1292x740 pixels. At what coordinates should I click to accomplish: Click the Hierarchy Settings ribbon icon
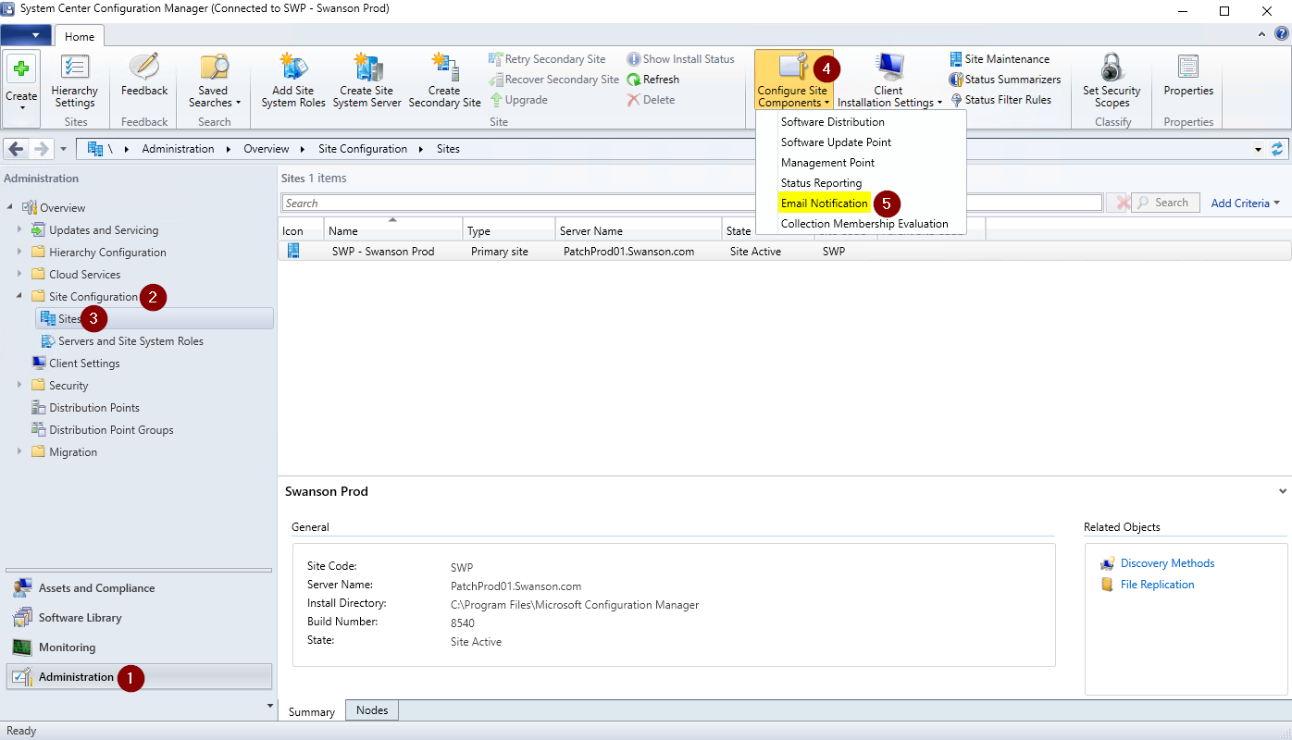[74, 69]
